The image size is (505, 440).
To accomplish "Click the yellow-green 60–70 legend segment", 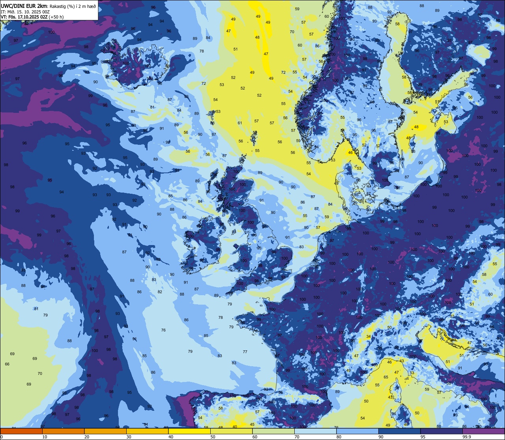I will pyautogui.click(x=273, y=431).
